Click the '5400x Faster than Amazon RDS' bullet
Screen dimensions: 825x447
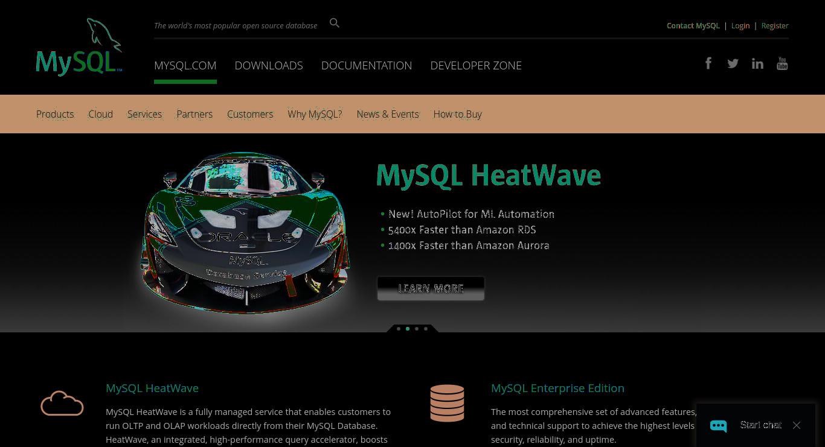click(x=462, y=230)
